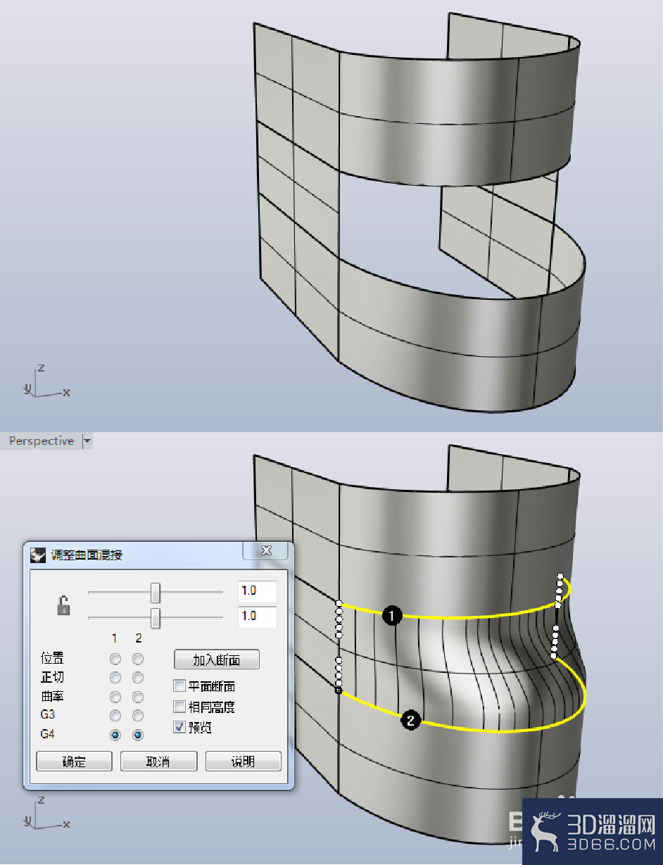The width and height of the screenshot is (663, 865).
Task: Click the Rhino icon in the dialog title bar
Action: point(38,555)
